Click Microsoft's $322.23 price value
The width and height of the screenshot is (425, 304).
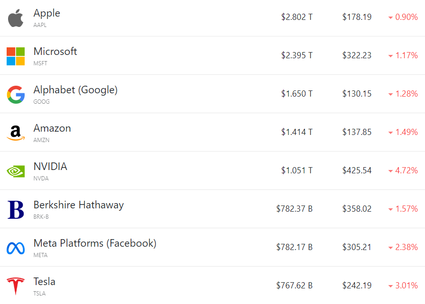click(357, 55)
